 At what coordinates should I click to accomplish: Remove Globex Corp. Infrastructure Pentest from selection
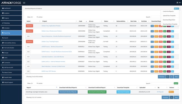point(30,31)
